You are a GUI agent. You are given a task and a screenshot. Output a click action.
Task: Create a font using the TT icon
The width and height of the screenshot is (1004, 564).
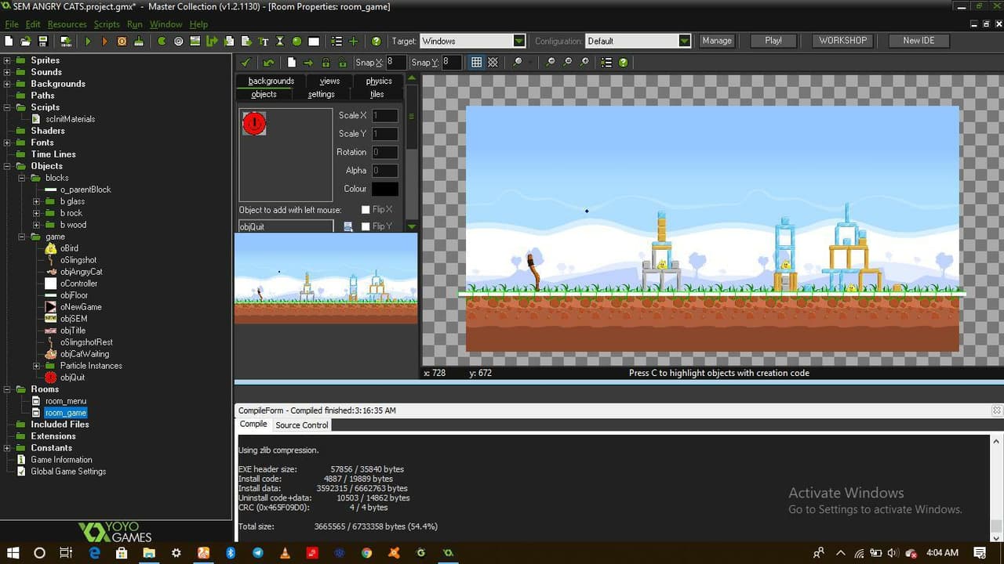(x=263, y=42)
